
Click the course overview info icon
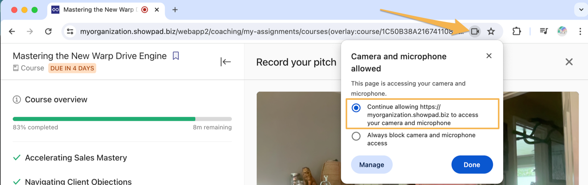tap(17, 99)
